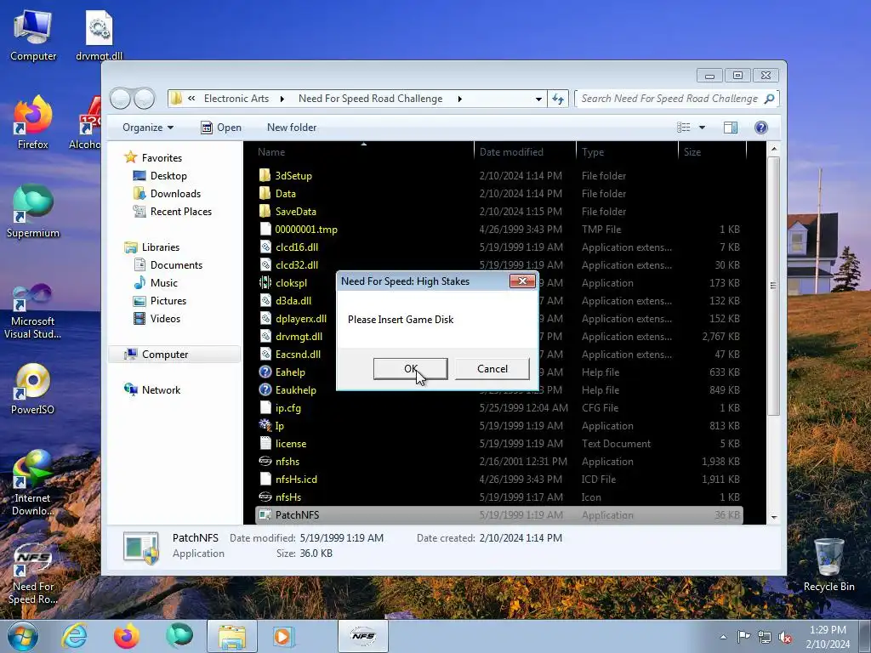Click the file list scroll down arrow
The height and width of the screenshot is (653, 871).
[774, 518]
